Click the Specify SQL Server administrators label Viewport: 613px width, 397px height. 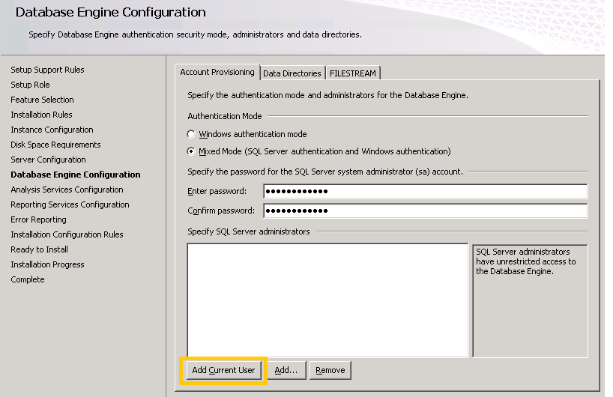(x=249, y=231)
